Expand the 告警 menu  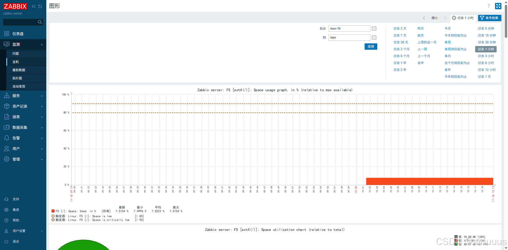click(x=23, y=138)
